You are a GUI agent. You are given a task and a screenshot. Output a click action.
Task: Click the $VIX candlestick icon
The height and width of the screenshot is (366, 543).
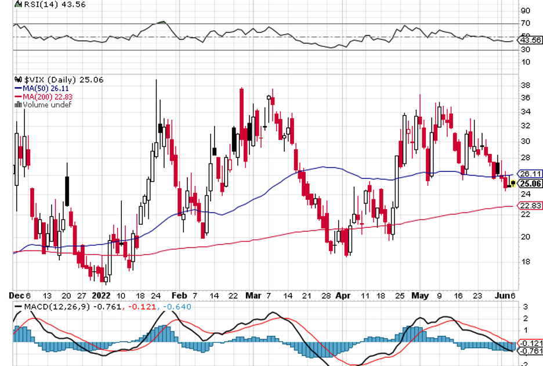pyautogui.click(x=18, y=80)
